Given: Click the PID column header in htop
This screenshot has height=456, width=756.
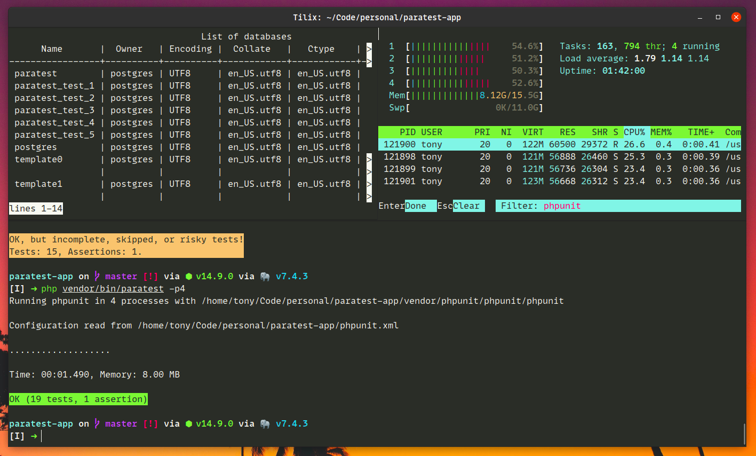Looking at the screenshot, I should point(408,132).
